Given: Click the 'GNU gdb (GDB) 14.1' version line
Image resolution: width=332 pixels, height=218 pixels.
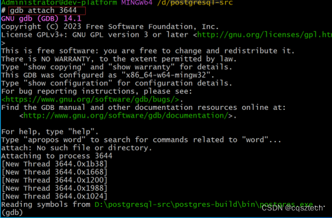Looking at the screenshot, I should pos(41,19).
